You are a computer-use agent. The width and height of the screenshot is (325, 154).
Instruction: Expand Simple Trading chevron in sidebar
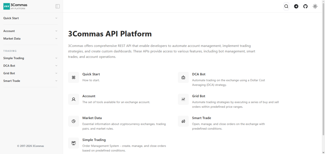point(56,58)
